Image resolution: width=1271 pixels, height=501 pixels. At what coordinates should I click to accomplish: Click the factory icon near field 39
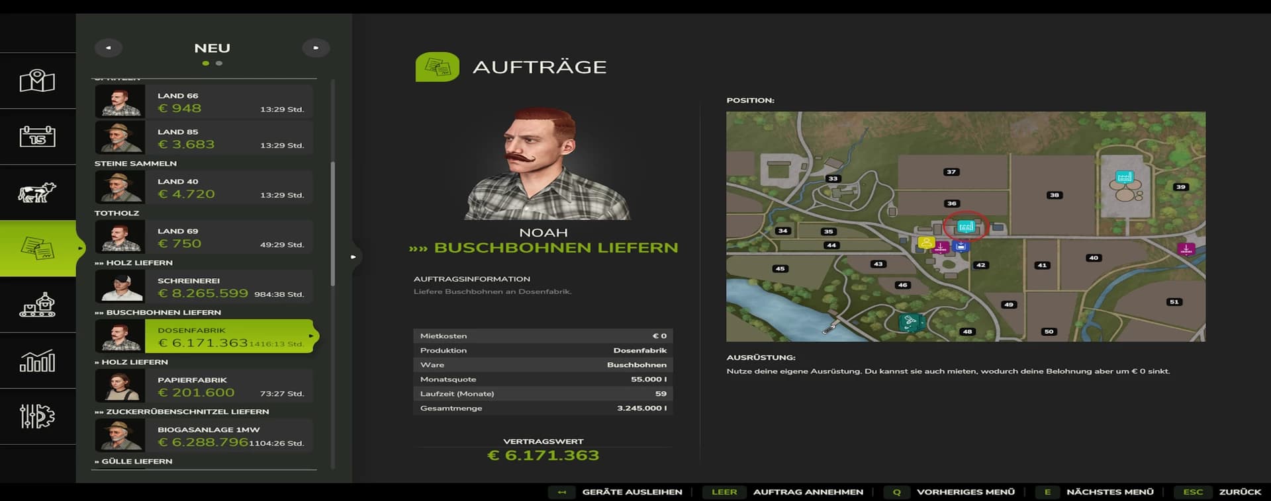1124,177
